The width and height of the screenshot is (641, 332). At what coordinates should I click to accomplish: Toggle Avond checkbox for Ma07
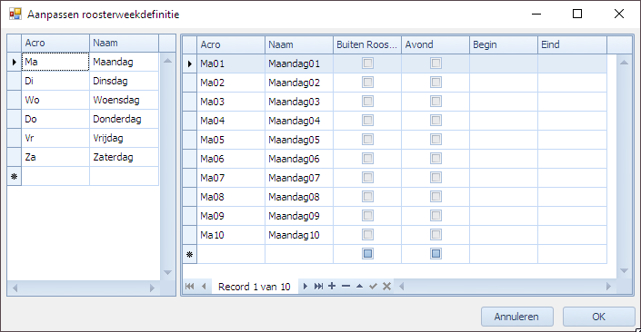tap(436, 178)
